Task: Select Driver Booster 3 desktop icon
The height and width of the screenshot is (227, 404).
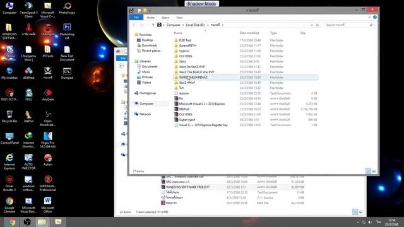Action: coord(9,183)
